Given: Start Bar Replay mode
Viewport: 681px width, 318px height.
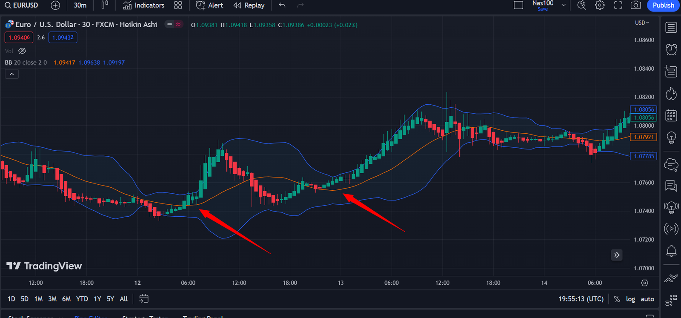Looking at the screenshot, I should pos(249,6).
